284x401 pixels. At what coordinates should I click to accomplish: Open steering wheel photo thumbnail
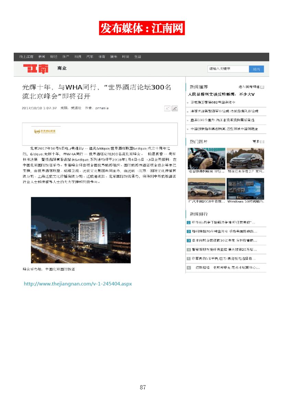click(x=207, y=159)
